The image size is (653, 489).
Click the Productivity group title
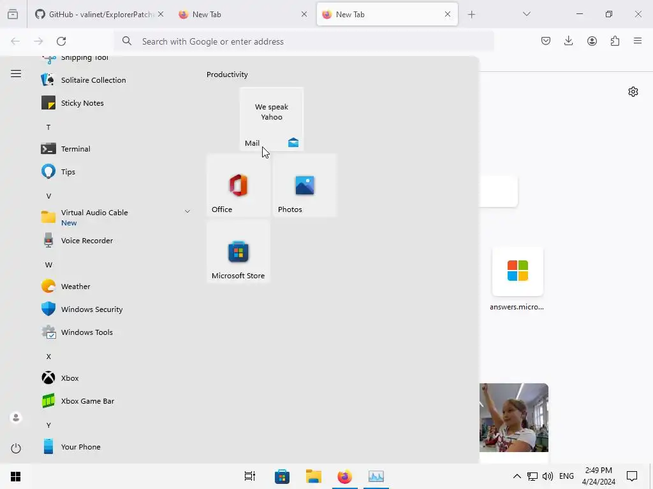(x=227, y=74)
